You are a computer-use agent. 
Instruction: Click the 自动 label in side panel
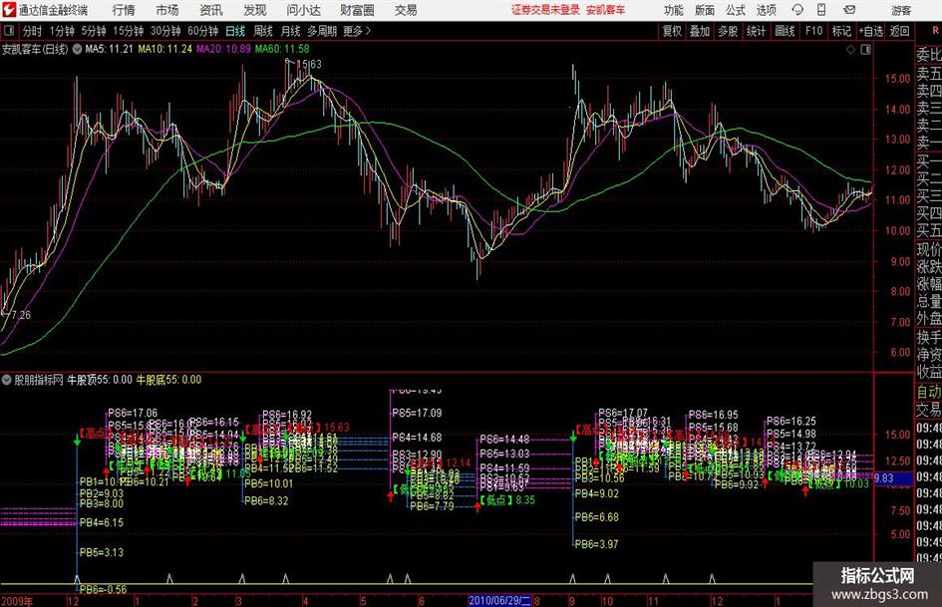click(x=929, y=393)
